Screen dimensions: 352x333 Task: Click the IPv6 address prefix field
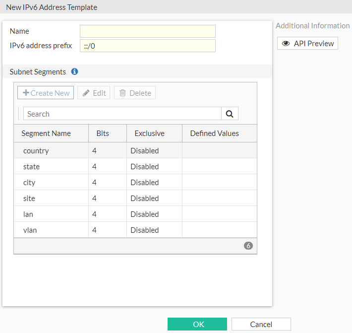click(147, 46)
